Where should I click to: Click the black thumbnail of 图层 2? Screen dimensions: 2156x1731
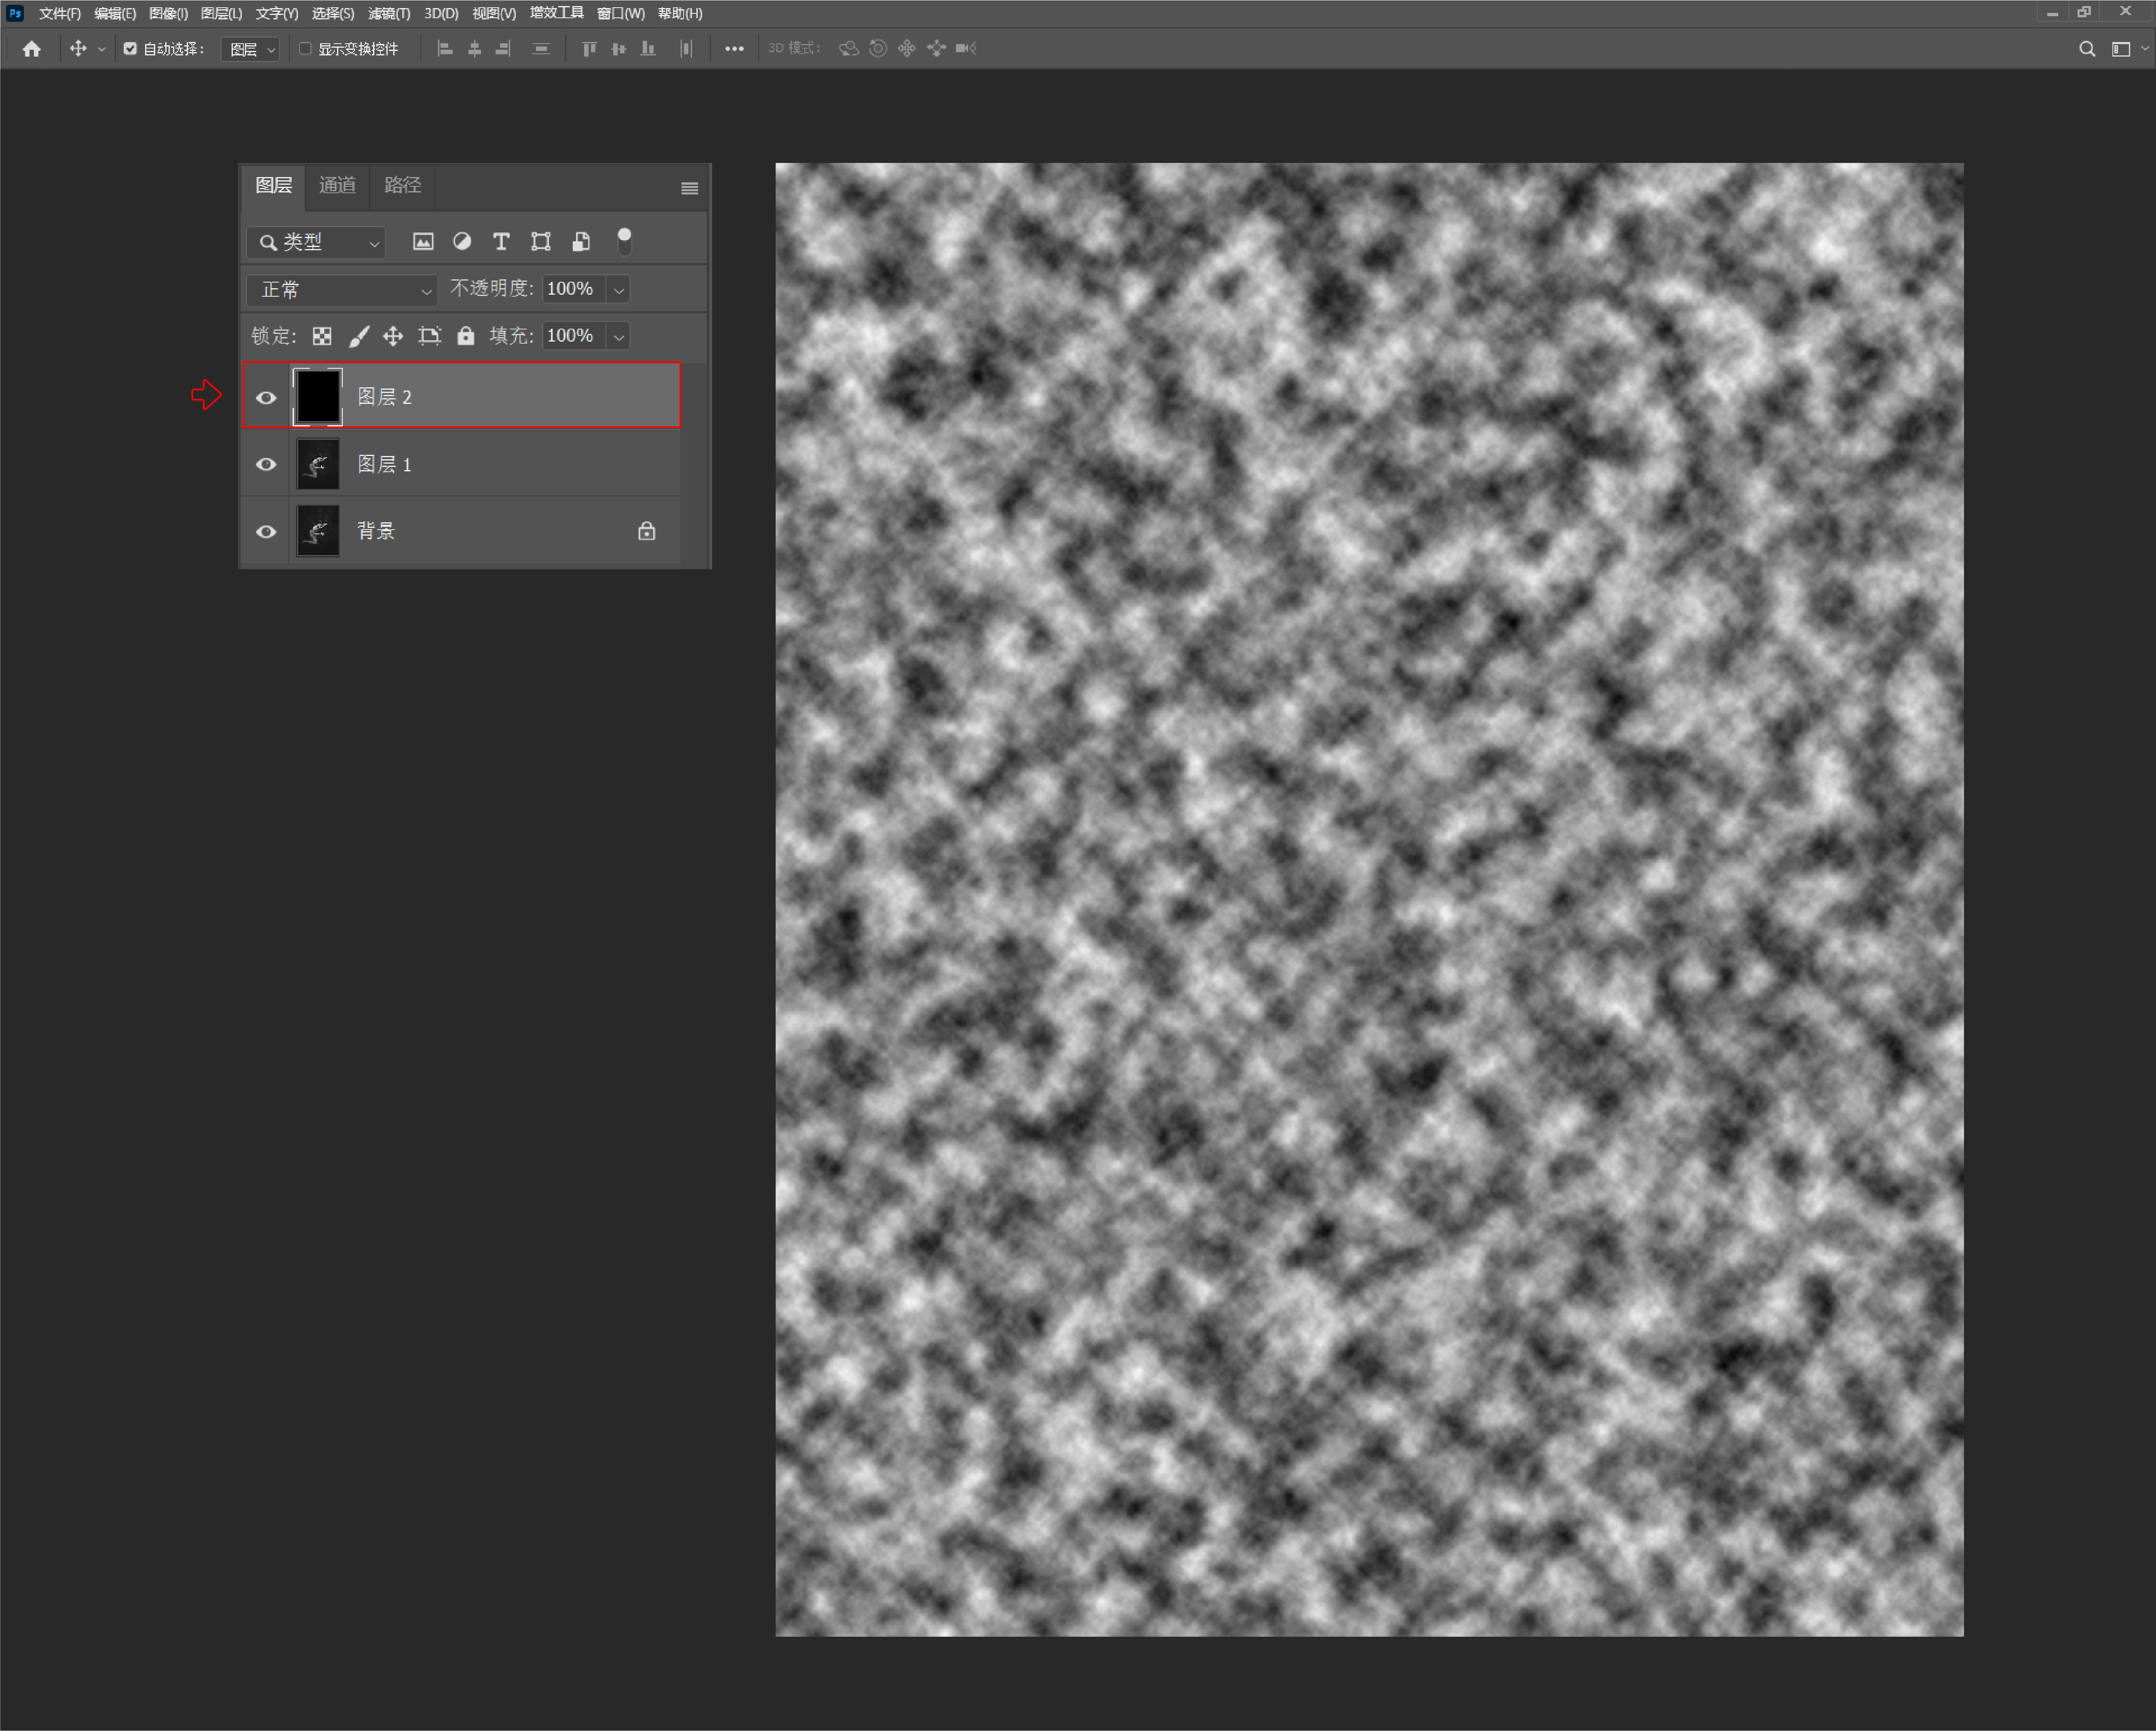click(x=318, y=397)
